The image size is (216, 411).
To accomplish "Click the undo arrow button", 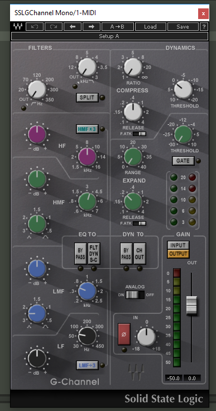I will point(35,26).
